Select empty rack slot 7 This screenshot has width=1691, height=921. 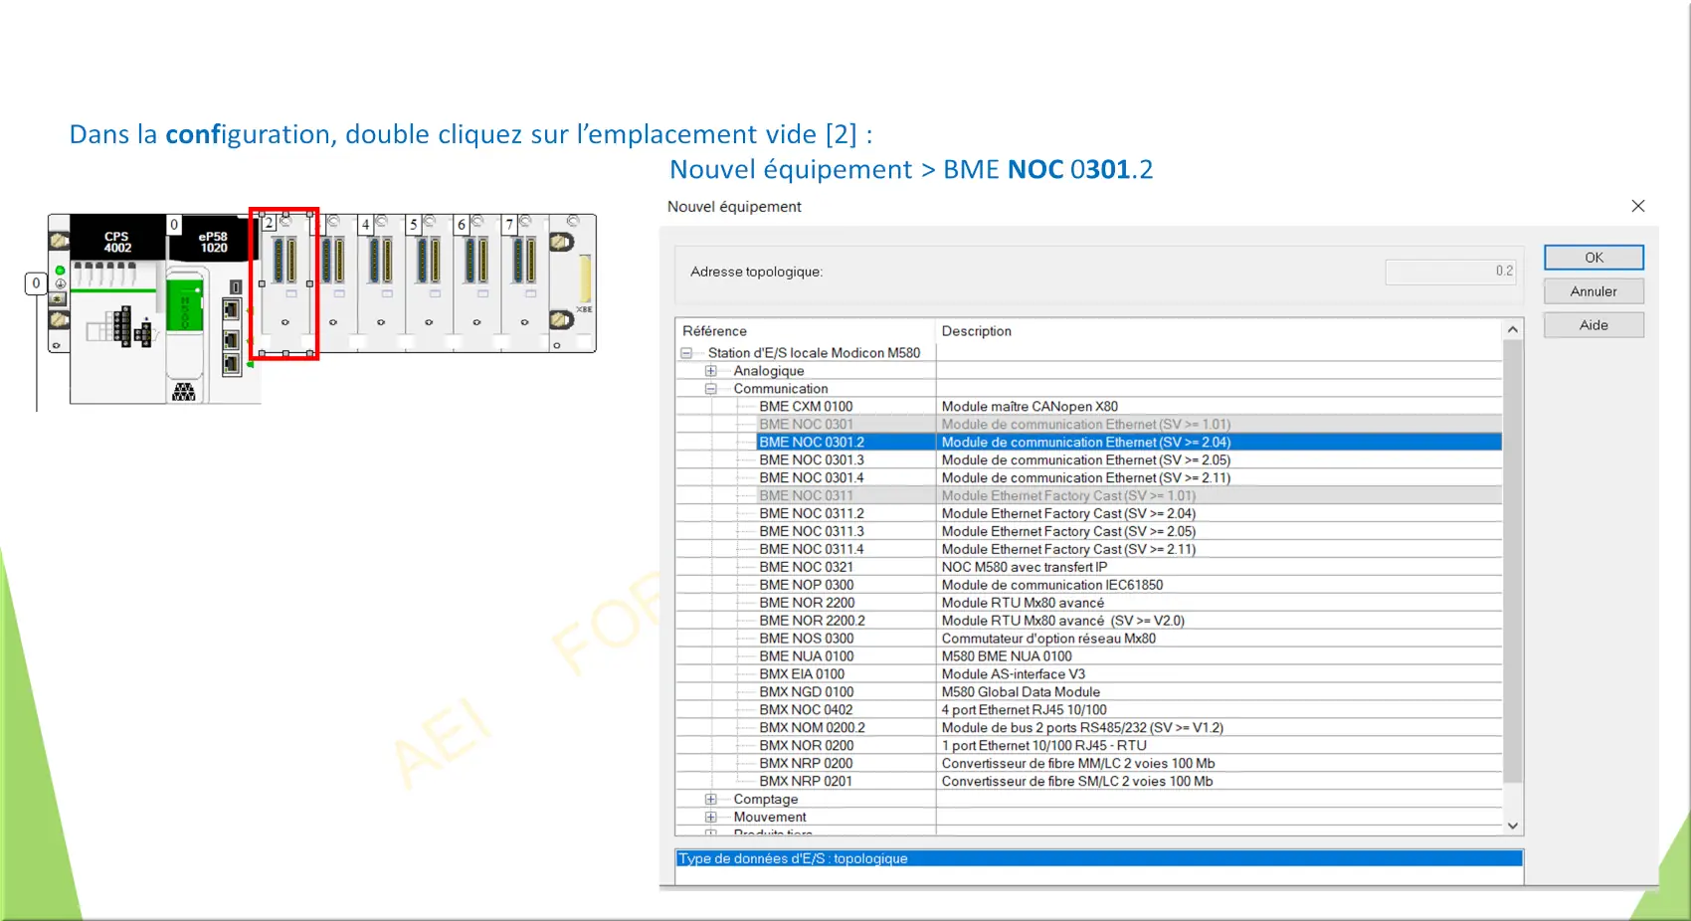(524, 283)
